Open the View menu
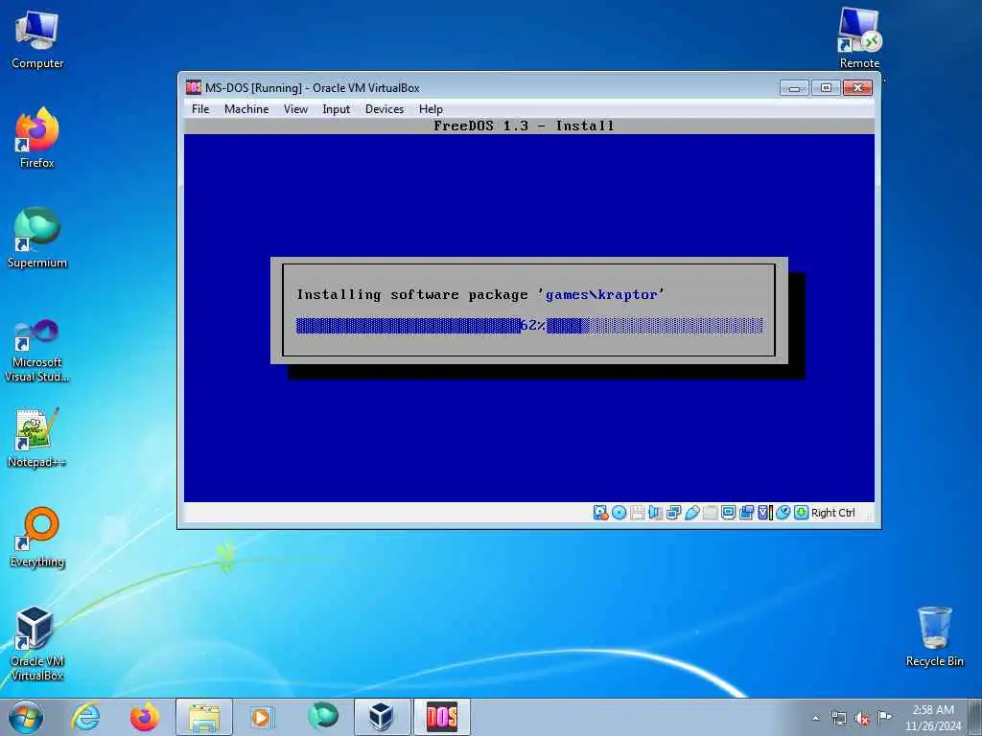This screenshot has width=982, height=736. click(x=295, y=109)
